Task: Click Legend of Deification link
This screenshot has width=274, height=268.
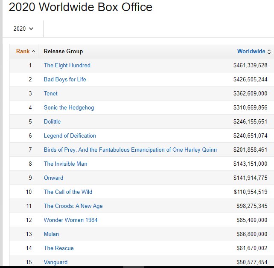Action: tap(70, 136)
